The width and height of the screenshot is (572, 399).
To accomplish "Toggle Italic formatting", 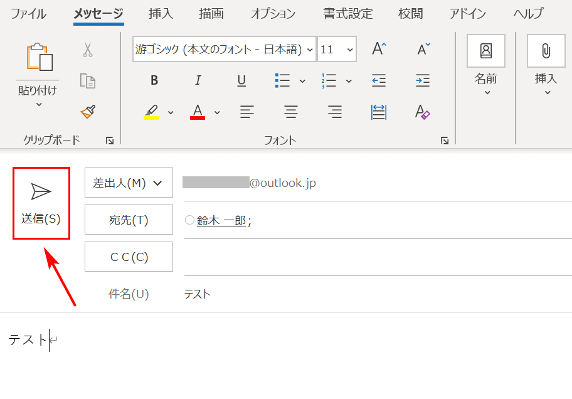I will point(198,80).
